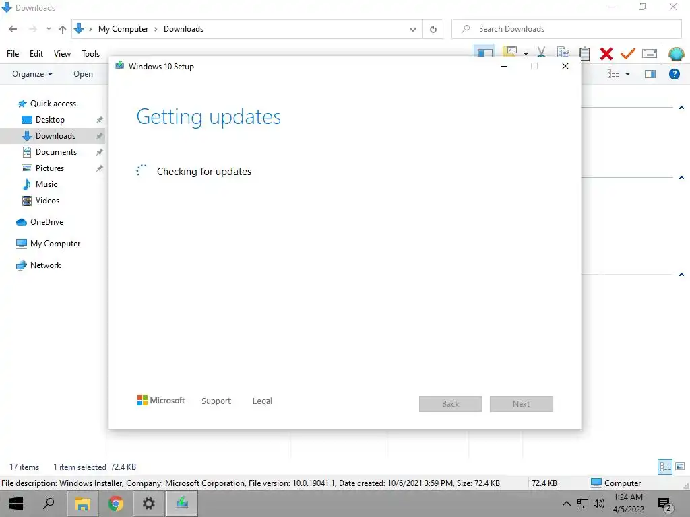Click the Support link in Setup window
The width and height of the screenshot is (690, 517).
216,401
